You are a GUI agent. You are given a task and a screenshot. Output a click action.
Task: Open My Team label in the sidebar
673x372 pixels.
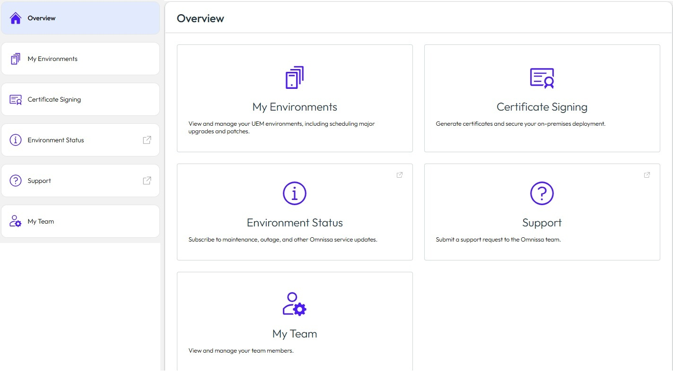(x=41, y=221)
